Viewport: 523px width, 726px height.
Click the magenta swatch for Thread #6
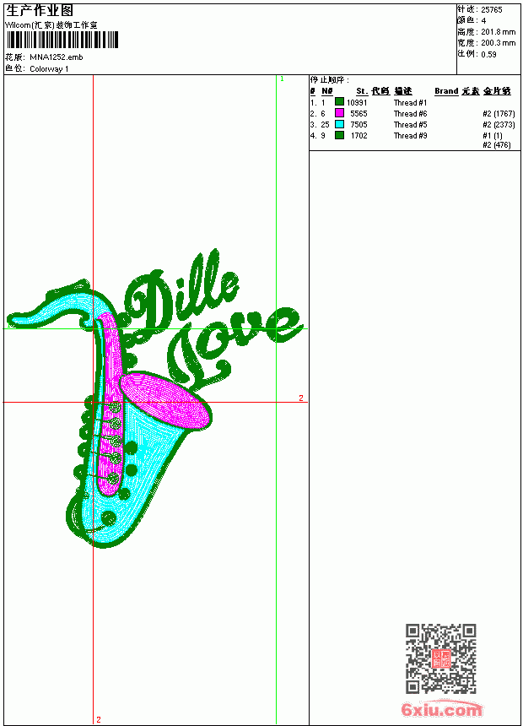pyautogui.click(x=339, y=113)
